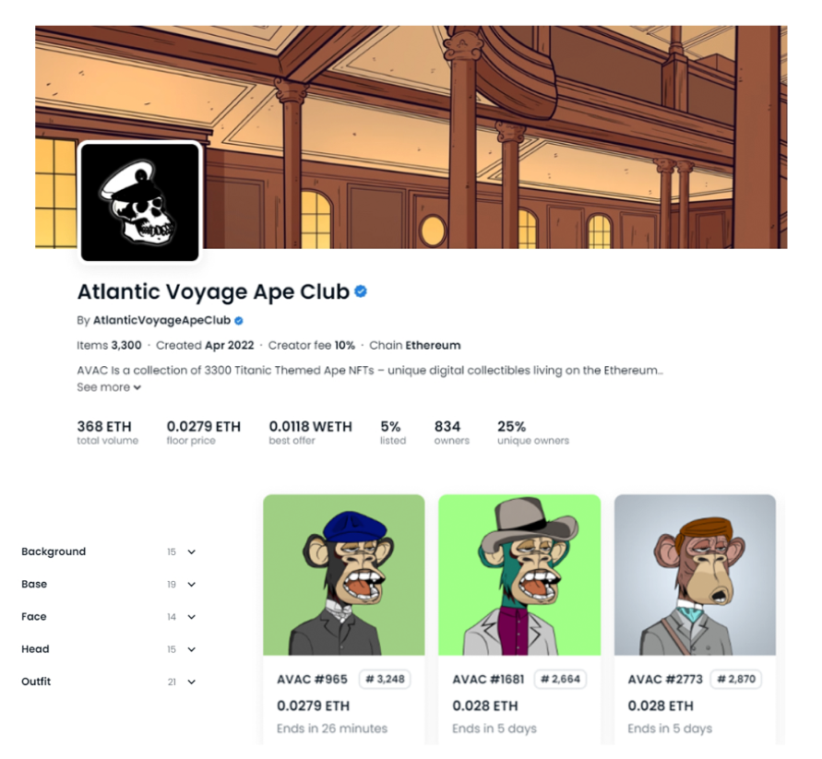Click the AVAC #1681 title link
This screenshot has height=759, width=822.
point(488,680)
